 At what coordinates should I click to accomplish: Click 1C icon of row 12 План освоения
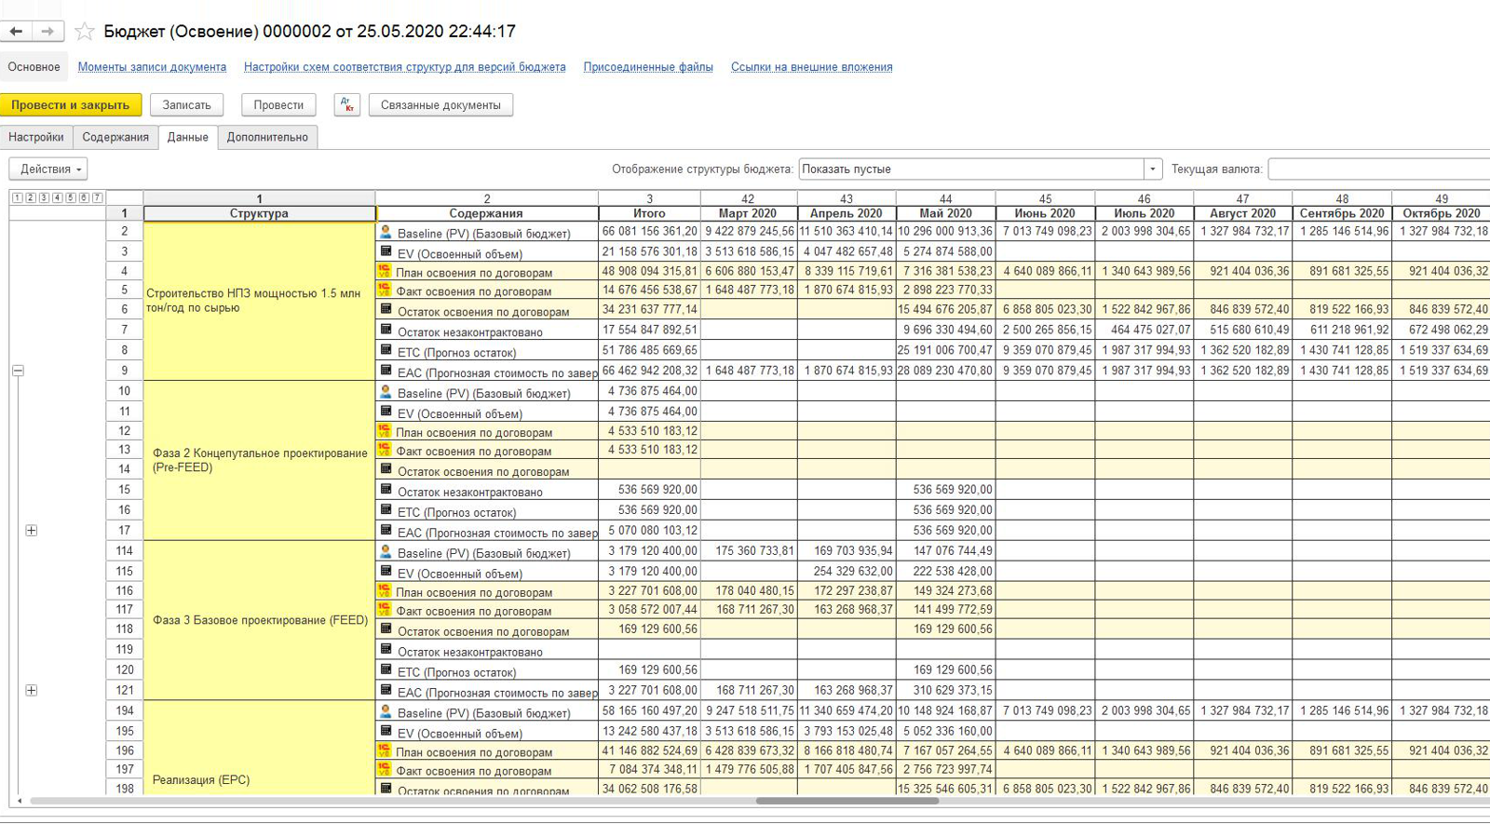click(384, 431)
